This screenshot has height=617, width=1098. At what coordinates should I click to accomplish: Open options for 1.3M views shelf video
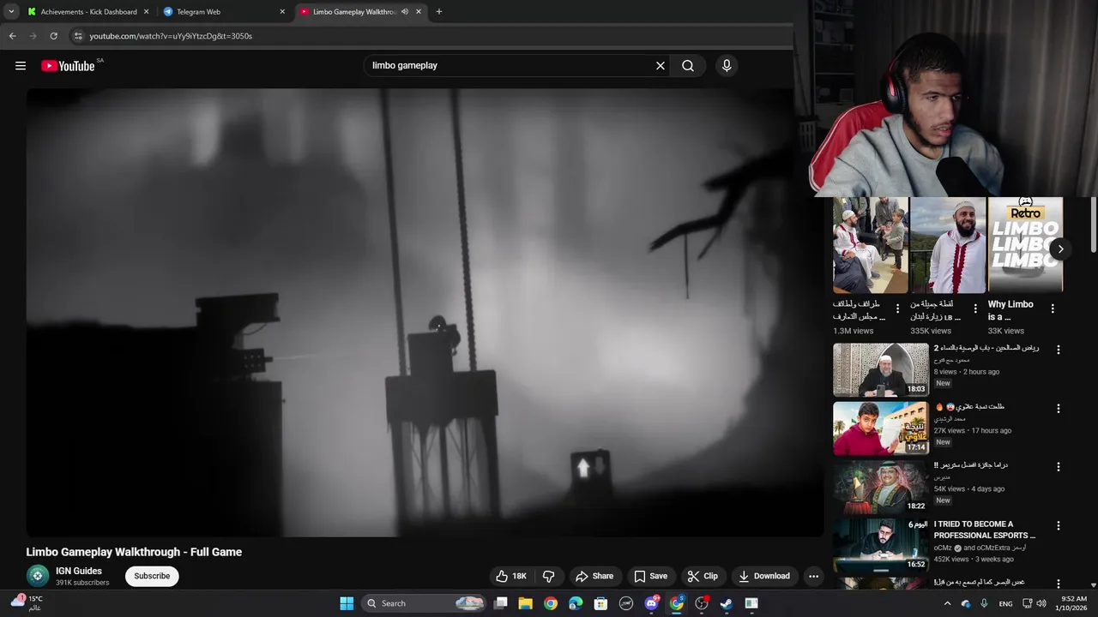(898, 308)
